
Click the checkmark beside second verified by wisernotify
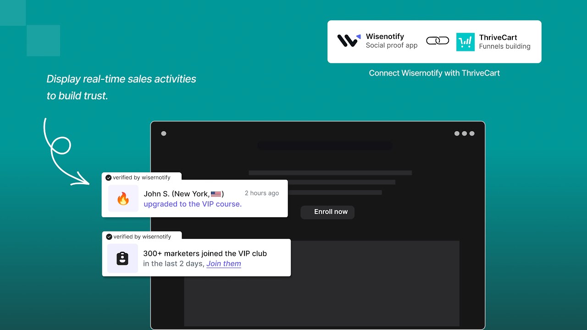(109, 237)
